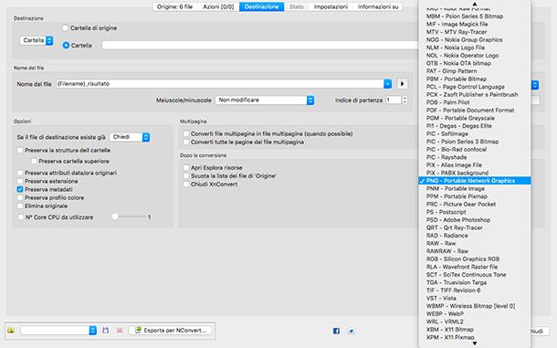Toggle Preserva estensione checkbox

tap(20, 181)
